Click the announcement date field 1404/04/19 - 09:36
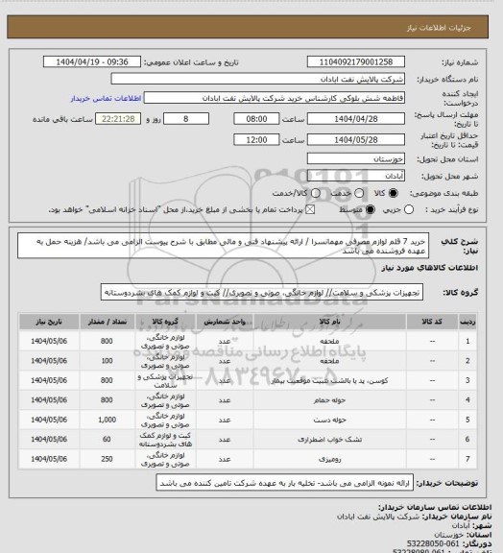The width and height of the screenshot is (503, 553). [x=92, y=61]
